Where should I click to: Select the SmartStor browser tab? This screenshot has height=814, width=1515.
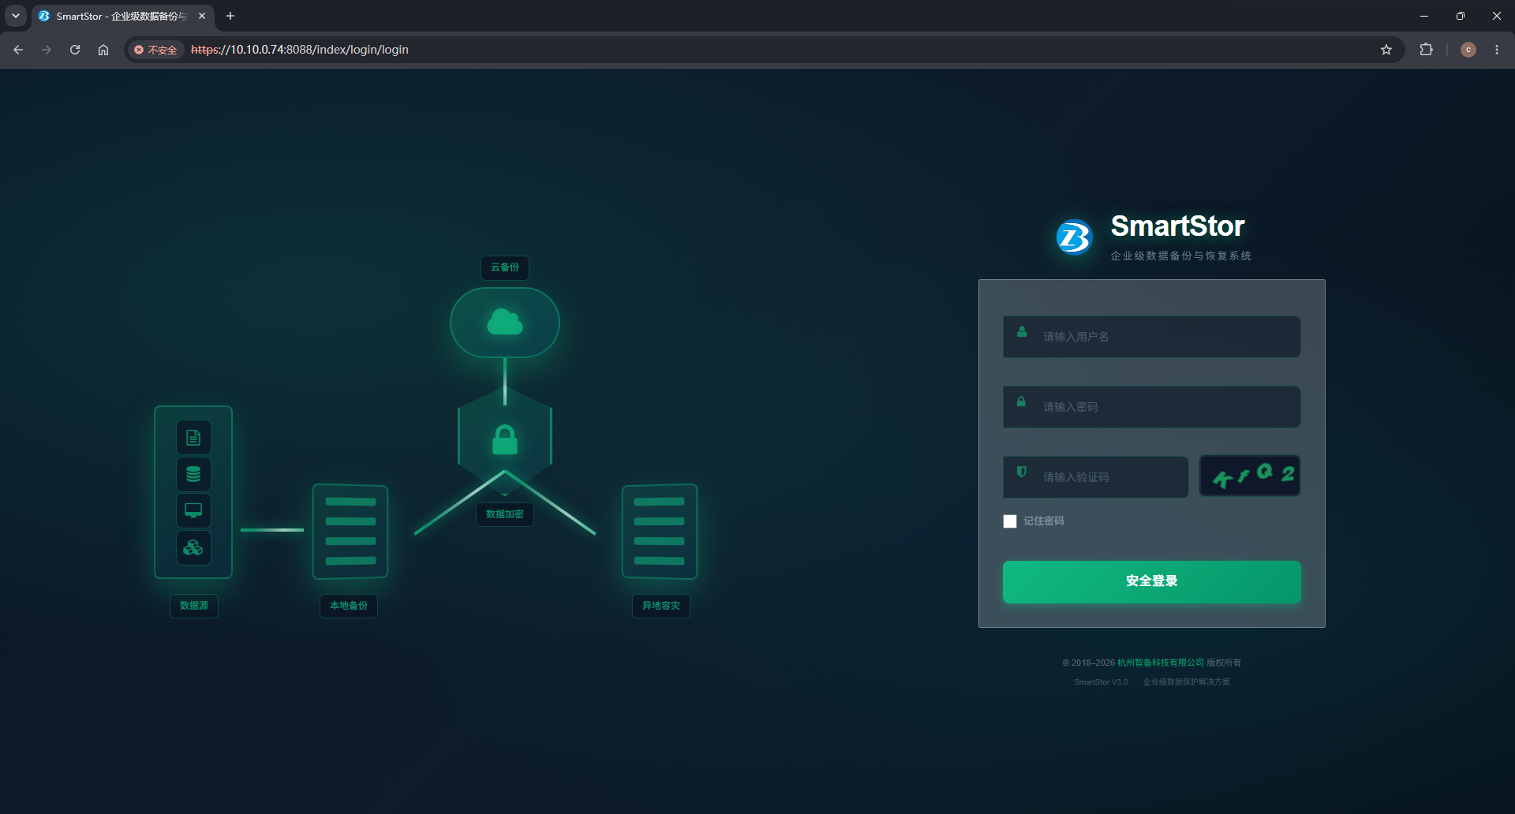coord(122,16)
